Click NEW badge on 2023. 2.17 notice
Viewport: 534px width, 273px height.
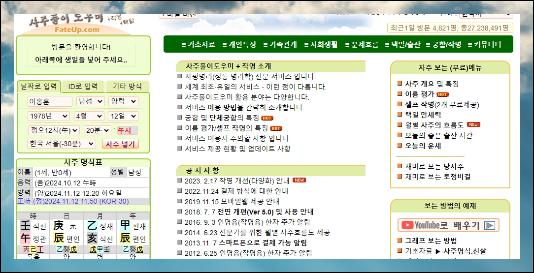pyautogui.click(x=299, y=180)
